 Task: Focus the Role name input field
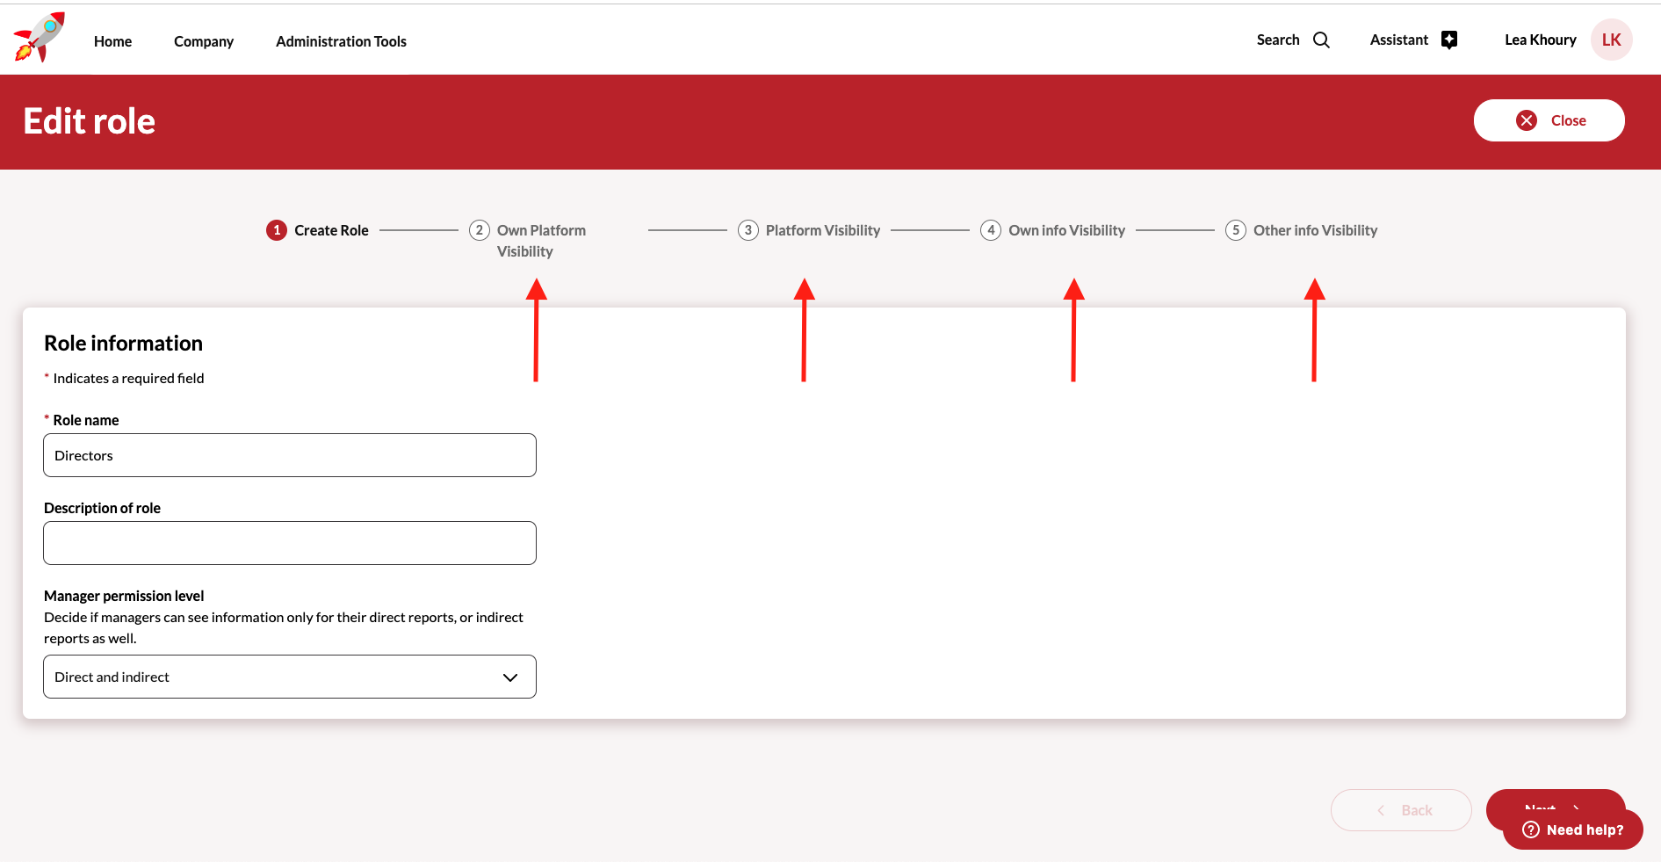click(x=289, y=455)
